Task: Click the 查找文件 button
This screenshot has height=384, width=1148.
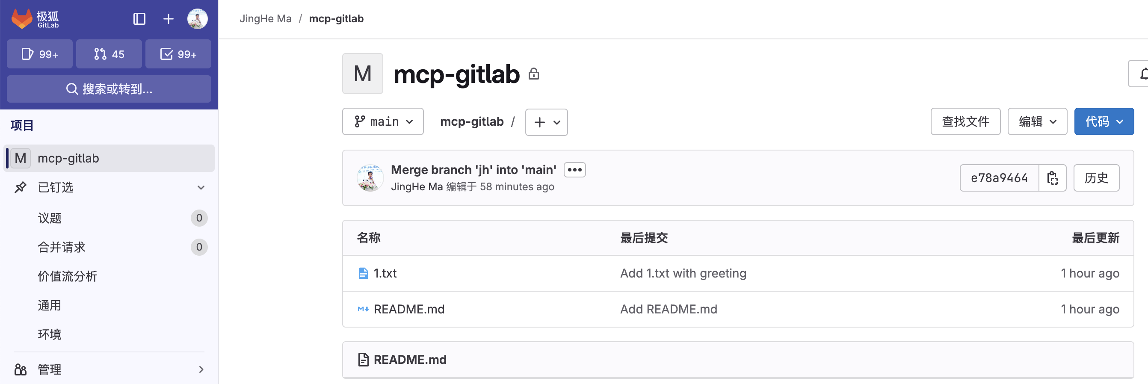Action: point(965,121)
